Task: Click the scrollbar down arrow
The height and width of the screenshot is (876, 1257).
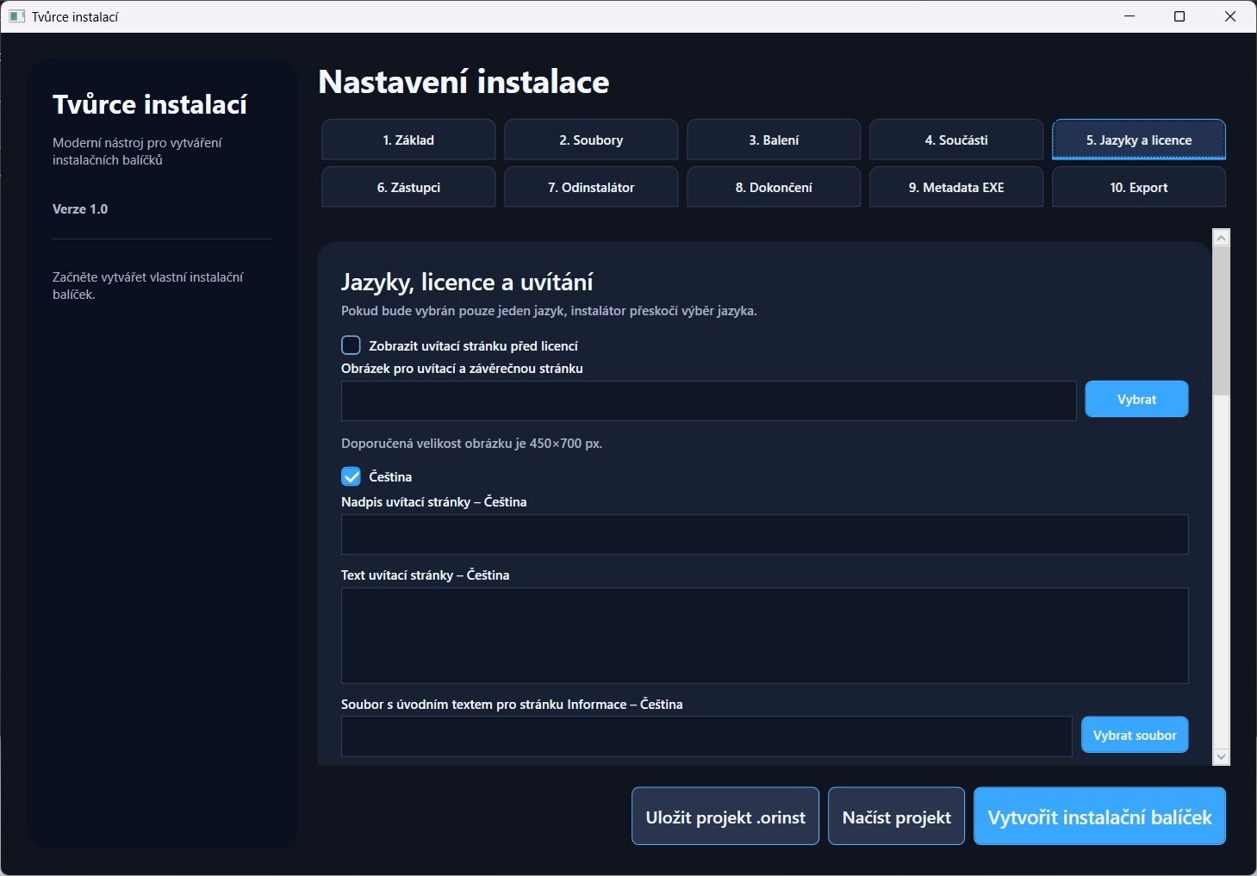Action: [x=1221, y=756]
